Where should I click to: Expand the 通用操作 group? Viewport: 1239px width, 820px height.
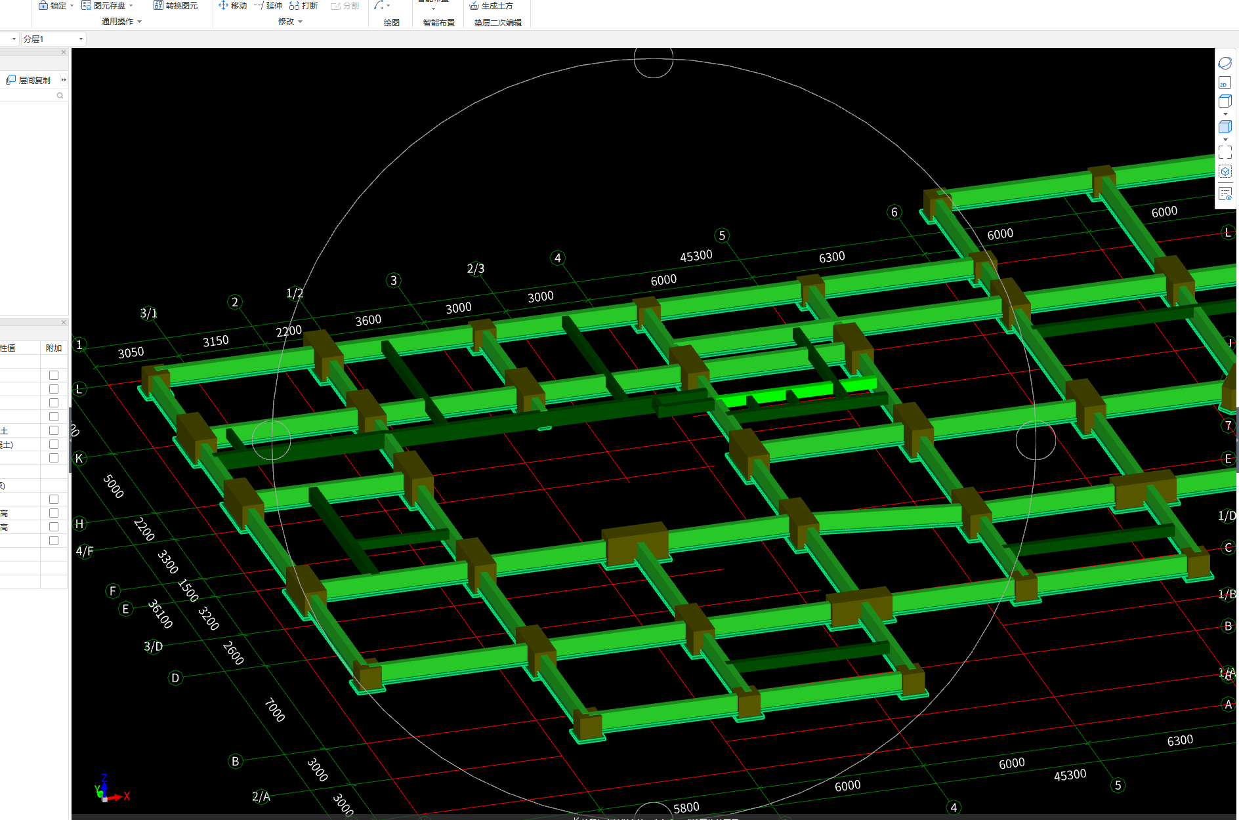pyautogui.click(x=121, y=22)
